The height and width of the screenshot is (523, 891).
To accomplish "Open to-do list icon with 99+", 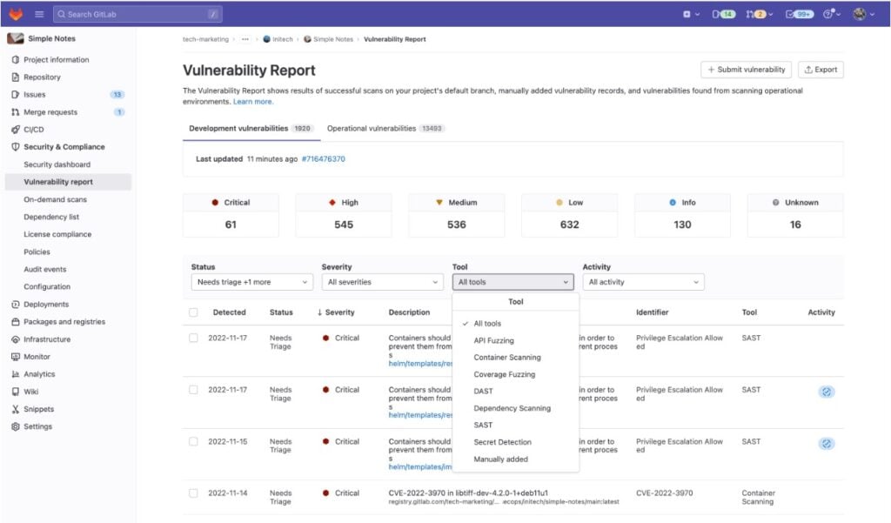I will point(800,14).
